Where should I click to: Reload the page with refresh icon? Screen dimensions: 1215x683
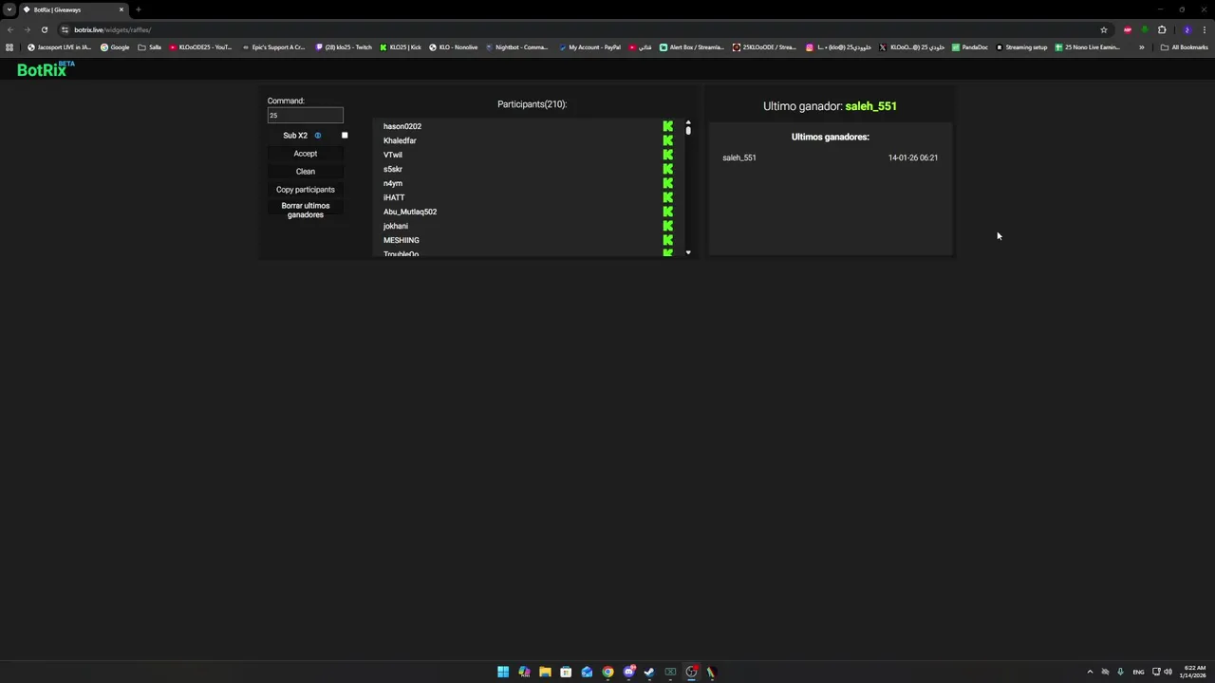[x=44, y=29]
